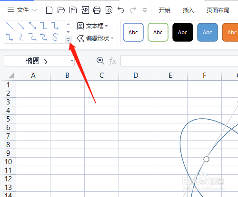
Task: Redo the last action
Action: pyautogui.click(x=133, y=10)
